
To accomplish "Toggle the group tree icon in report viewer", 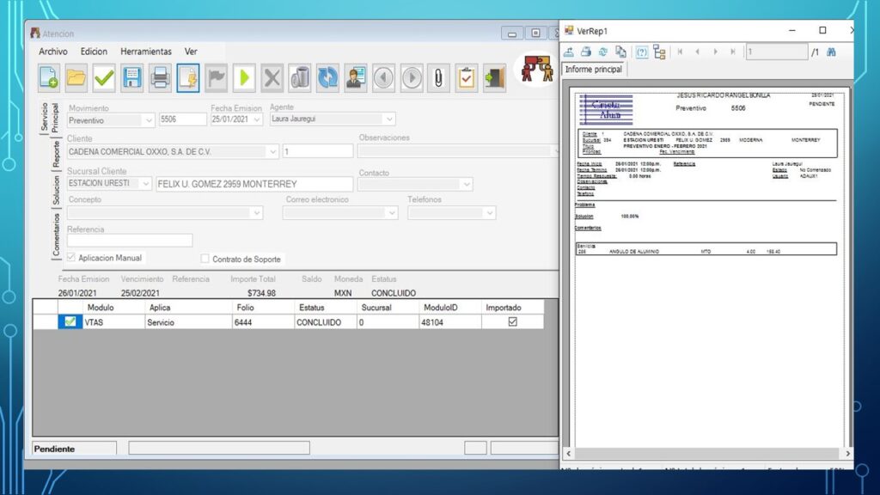I will pyautogui.click(x=659, y=52).
